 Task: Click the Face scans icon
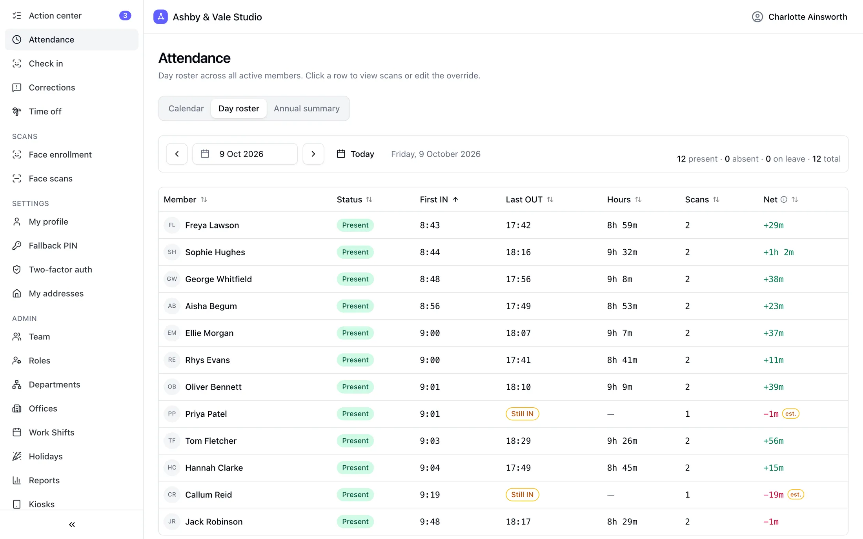(17, 178)
